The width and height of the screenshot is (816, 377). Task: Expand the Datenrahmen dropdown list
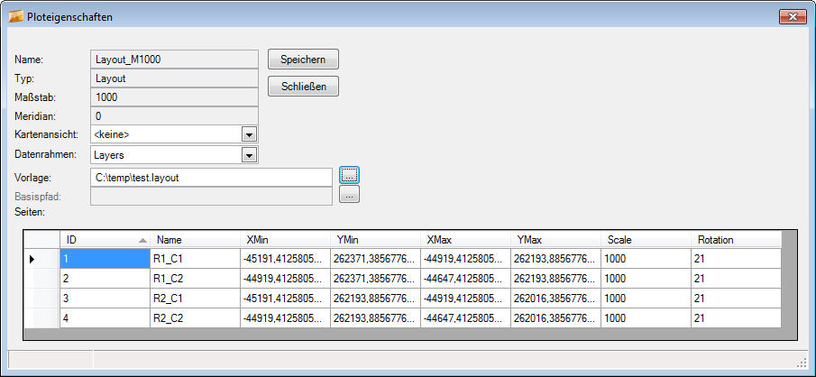coord(250,155)
